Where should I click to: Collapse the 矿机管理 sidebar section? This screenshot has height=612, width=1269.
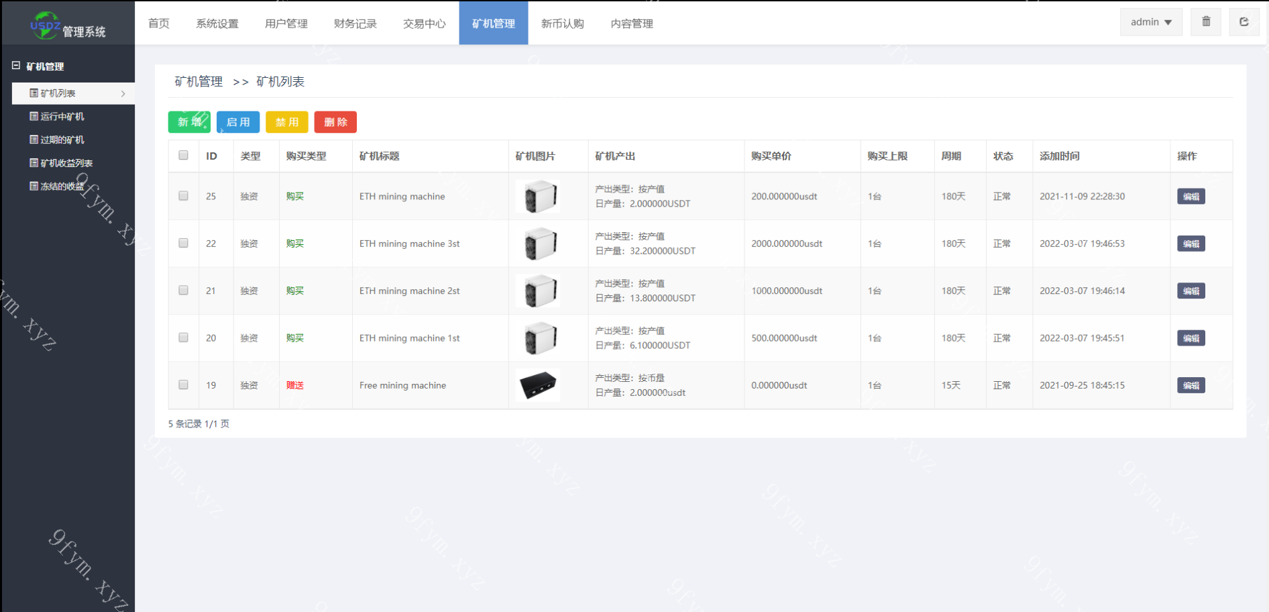(x=16, y=66)
